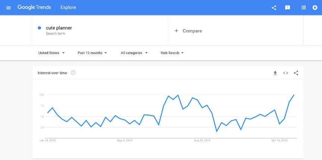Click the Google Trends logo
This screenshot has width=322, height=160.
tap(34, 7)
